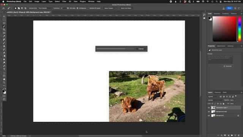Toggle lock transparent pixels in Layers panel

click(212, 104)
